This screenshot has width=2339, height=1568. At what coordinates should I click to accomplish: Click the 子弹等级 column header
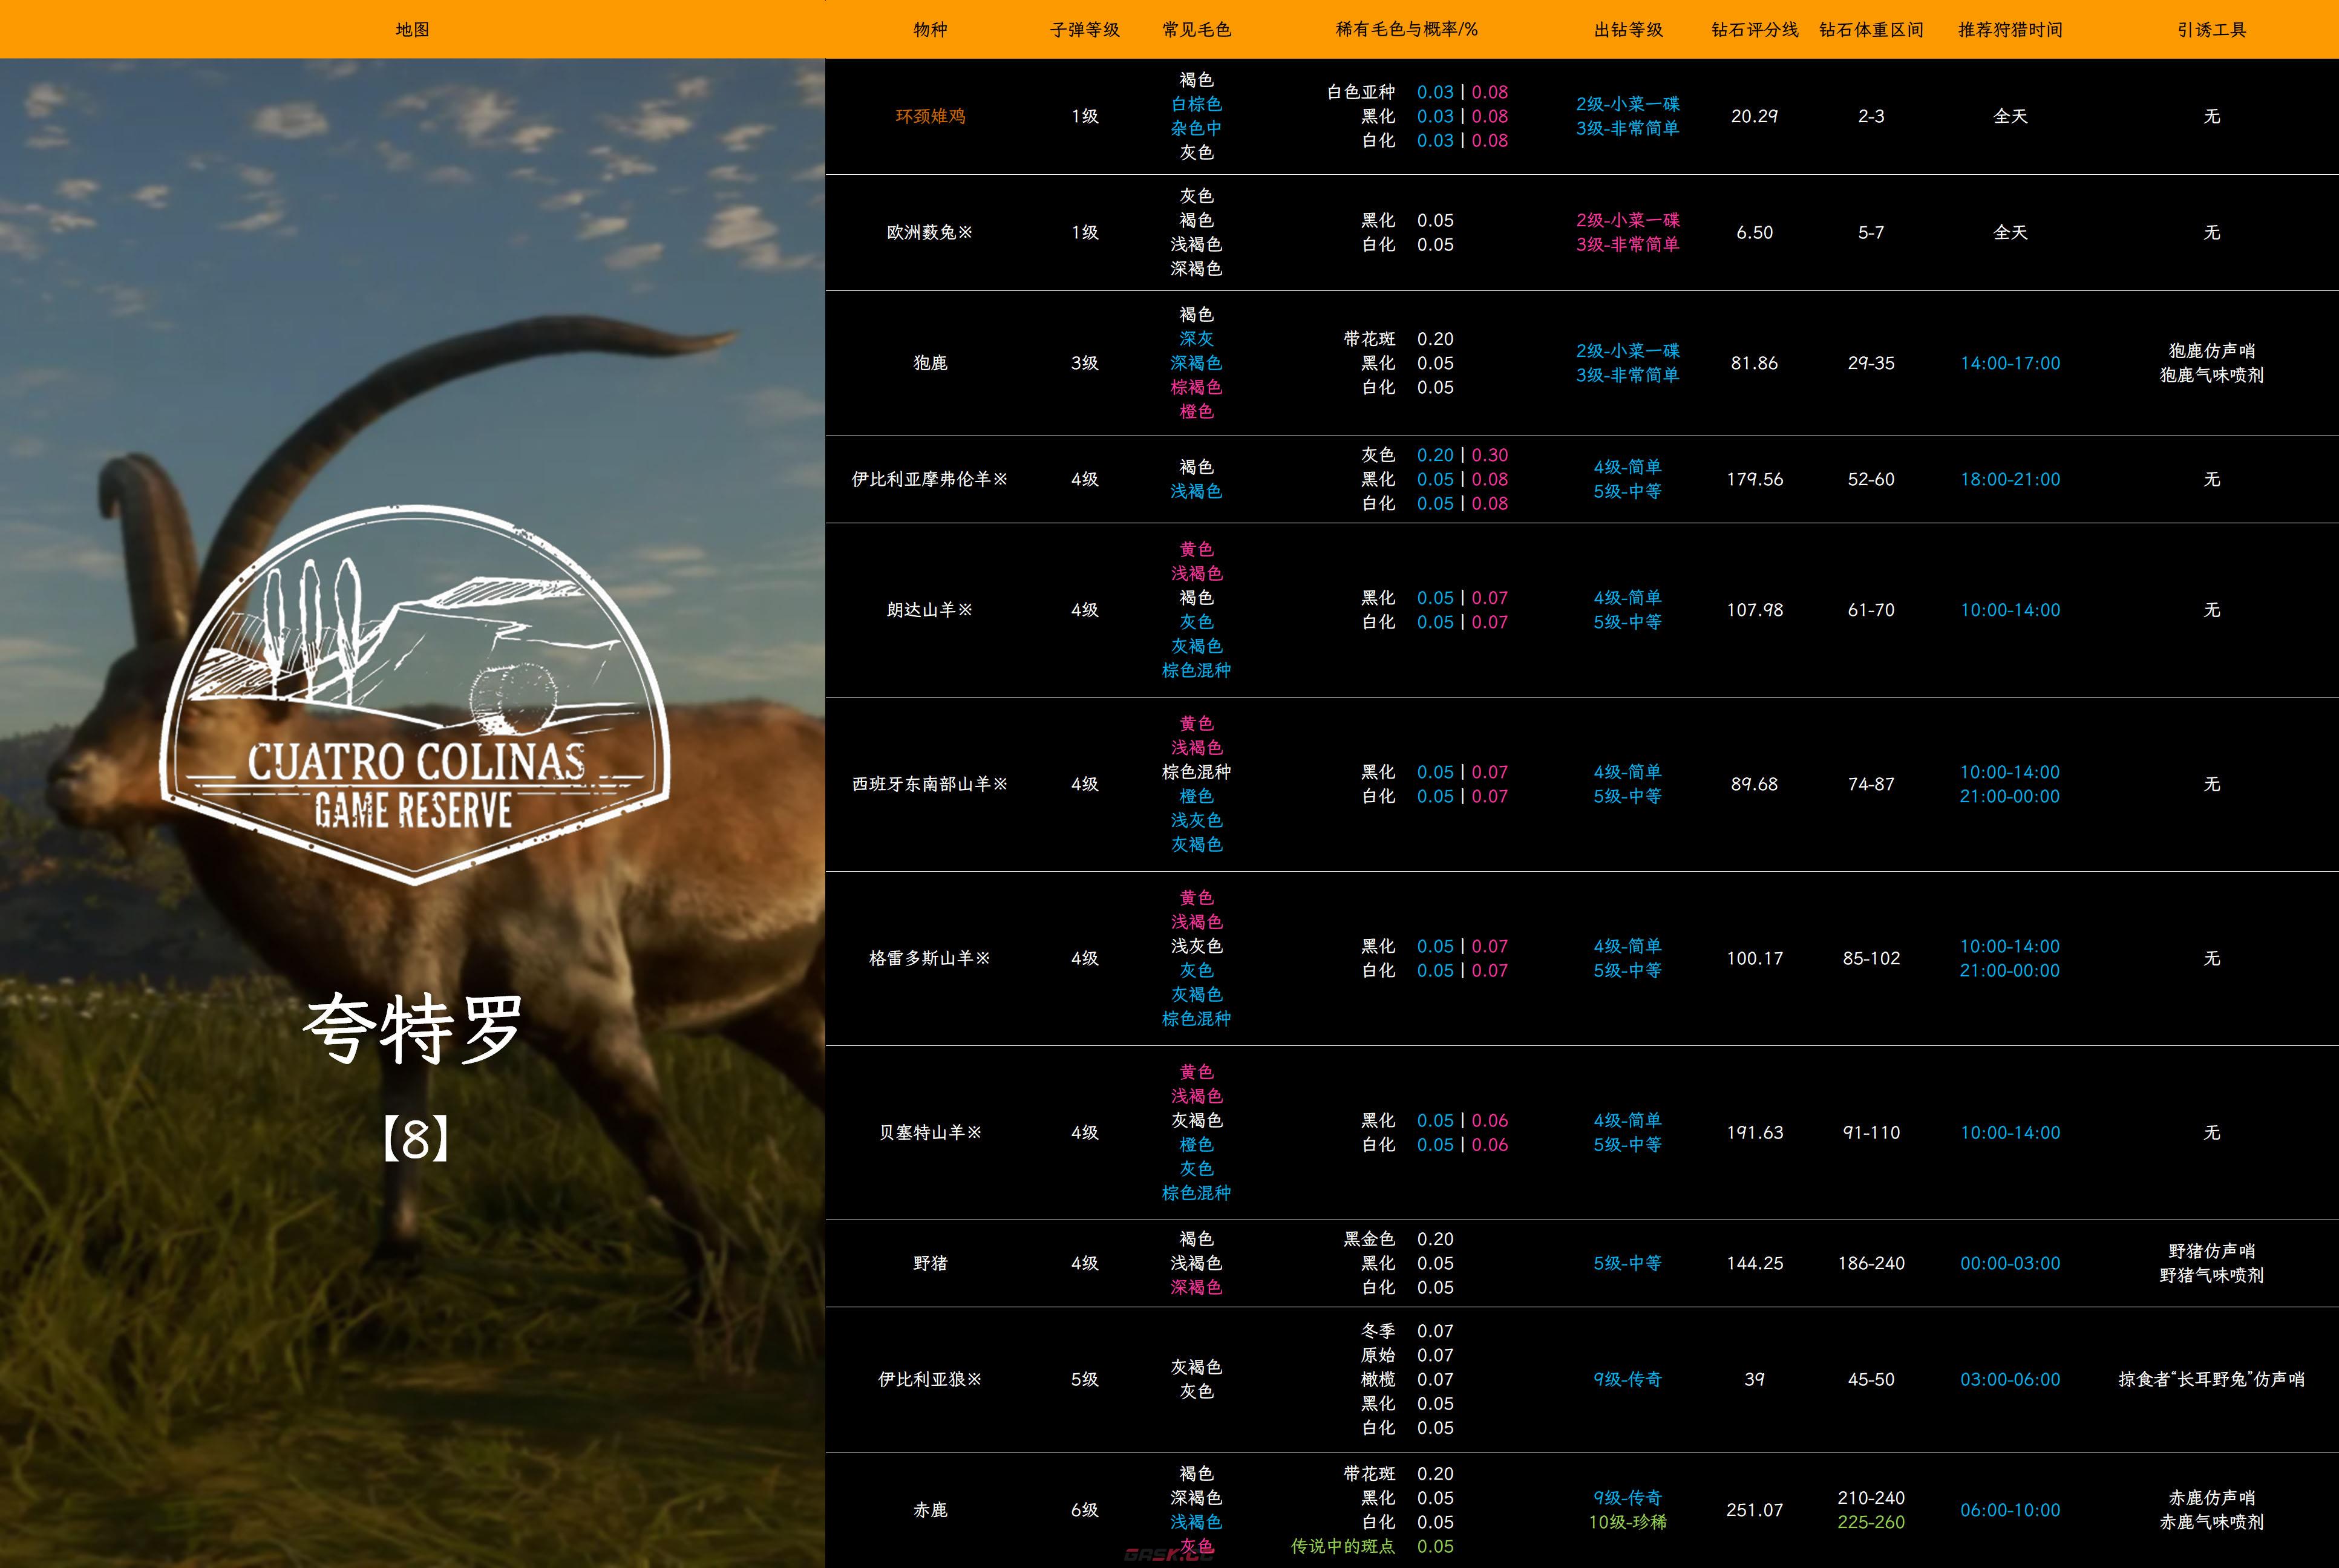[1084, 29]
